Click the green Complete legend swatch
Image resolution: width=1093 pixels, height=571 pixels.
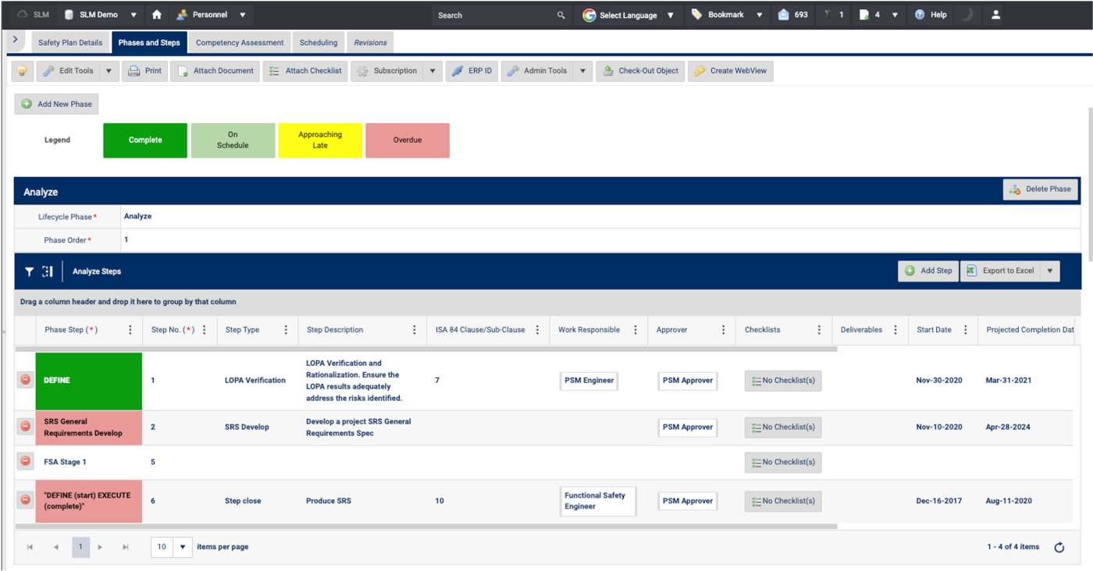tap(145, 140)
